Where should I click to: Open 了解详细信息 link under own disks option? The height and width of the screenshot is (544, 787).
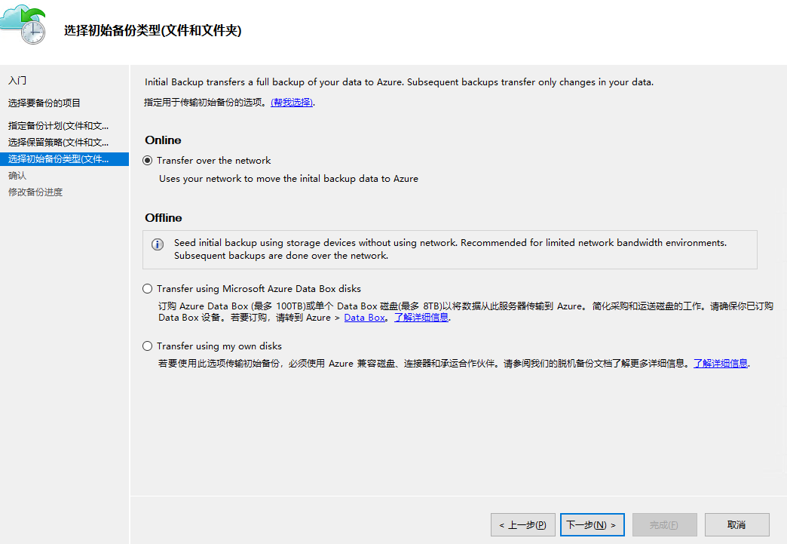[721, 363]
